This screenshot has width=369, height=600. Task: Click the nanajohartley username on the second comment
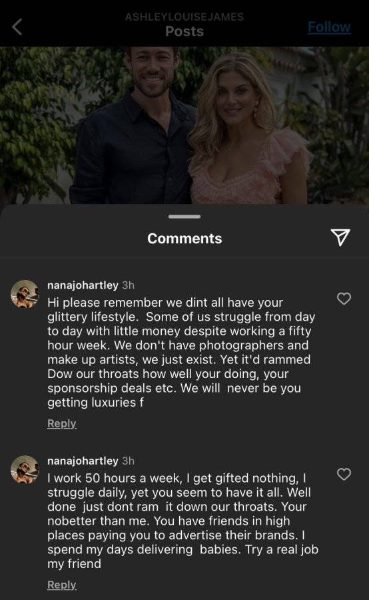83,461
